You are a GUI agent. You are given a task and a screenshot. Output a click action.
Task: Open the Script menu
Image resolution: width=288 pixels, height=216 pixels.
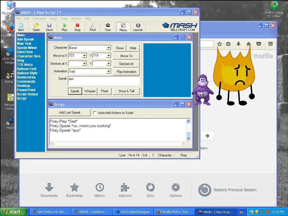click(x=53, y=19)
